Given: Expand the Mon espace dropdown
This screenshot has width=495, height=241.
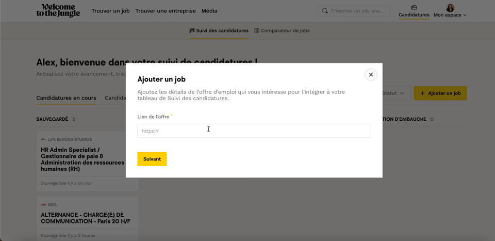Looking at the screenshot, I should click(450, 15).
